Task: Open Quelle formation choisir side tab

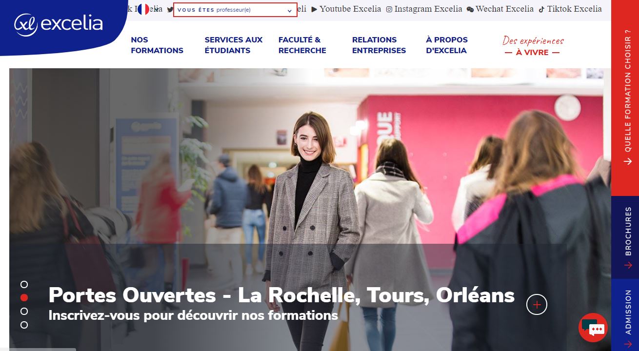Action: pyautogui.click(x=625, y=97)
